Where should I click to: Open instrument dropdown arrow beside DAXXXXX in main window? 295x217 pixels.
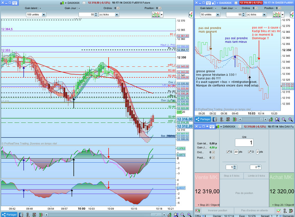click(x=66, y=3)
